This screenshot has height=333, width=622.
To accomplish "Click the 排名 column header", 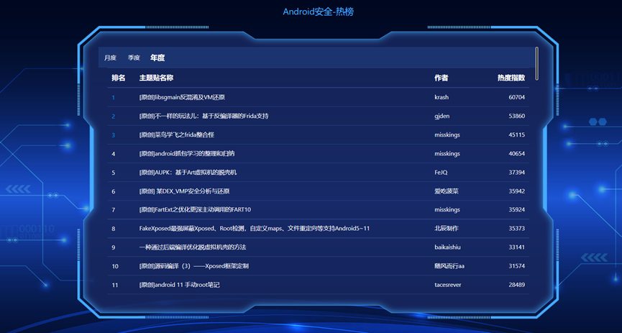I will pos(118,78).
